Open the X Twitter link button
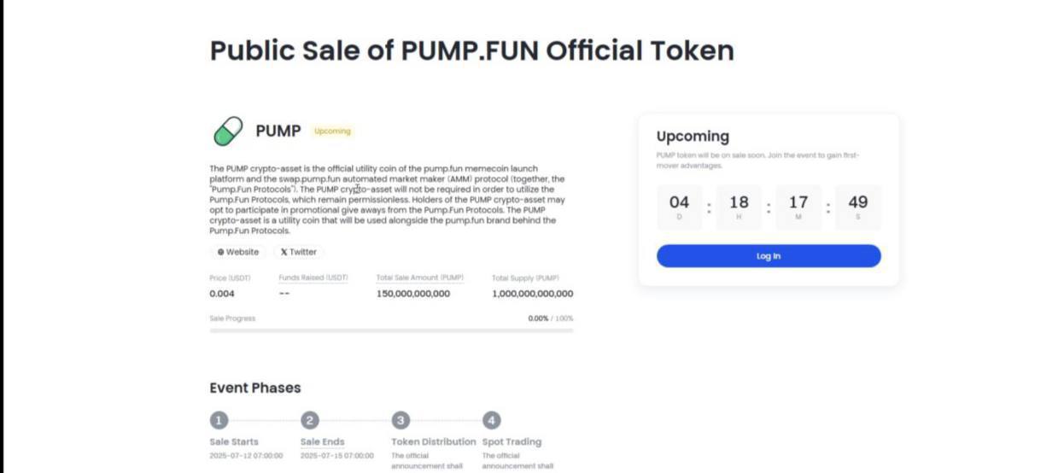 click(299, 252)
